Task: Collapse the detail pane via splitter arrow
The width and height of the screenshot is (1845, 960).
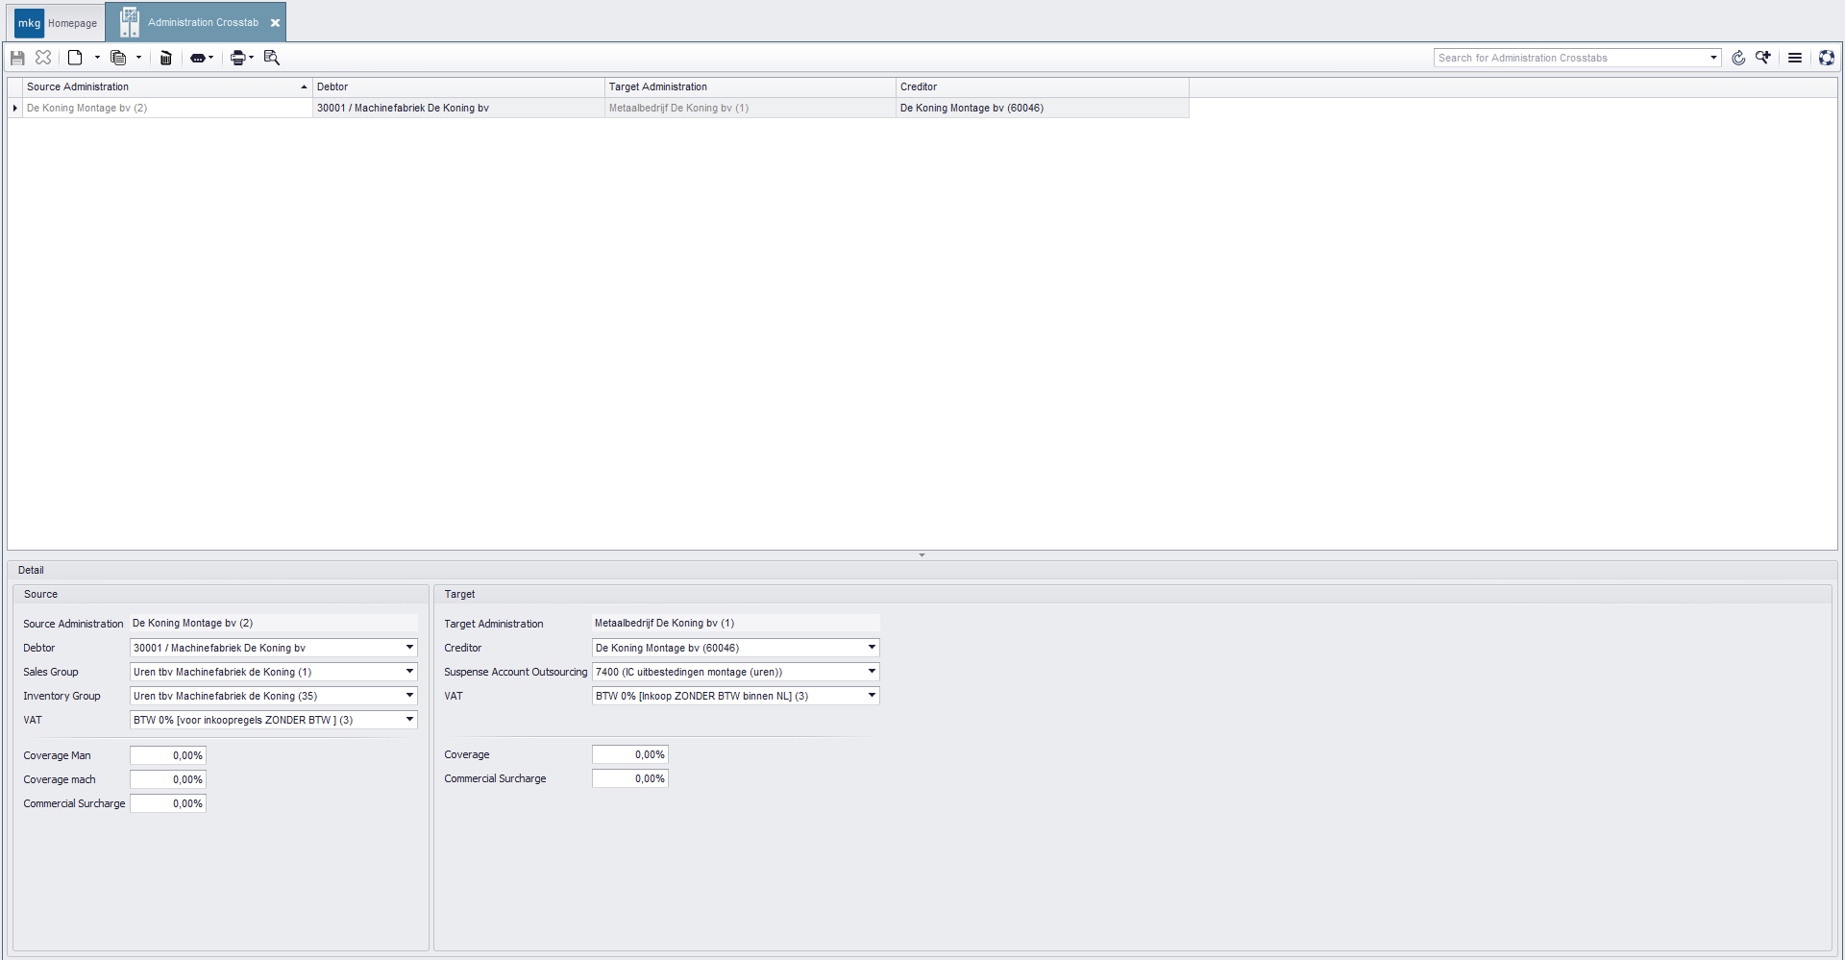Action: click(922, 555)
